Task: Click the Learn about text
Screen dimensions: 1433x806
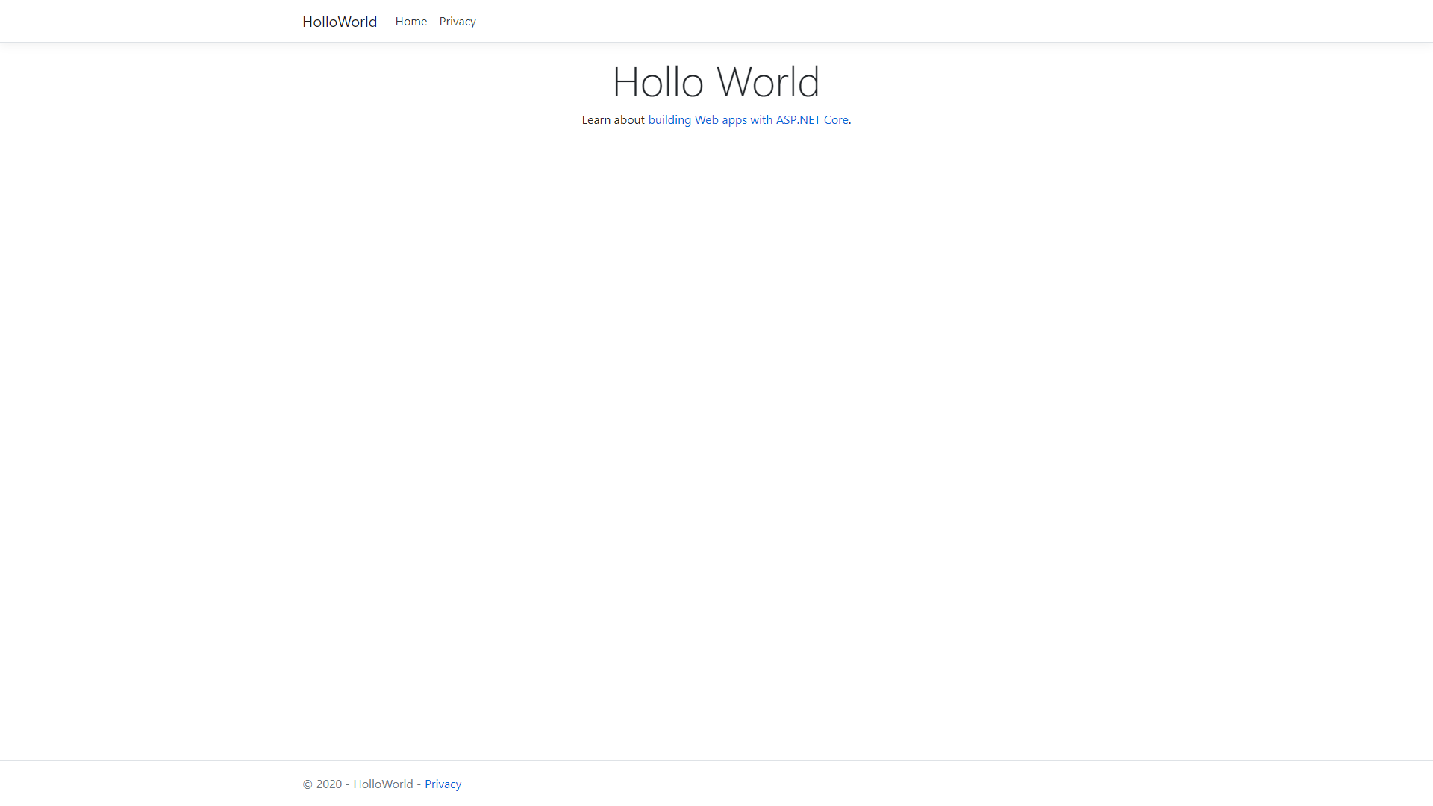Action: 613,120
